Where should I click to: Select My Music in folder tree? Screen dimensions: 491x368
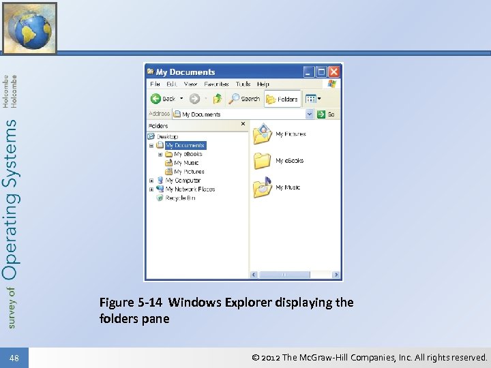(x=186, y=163)
